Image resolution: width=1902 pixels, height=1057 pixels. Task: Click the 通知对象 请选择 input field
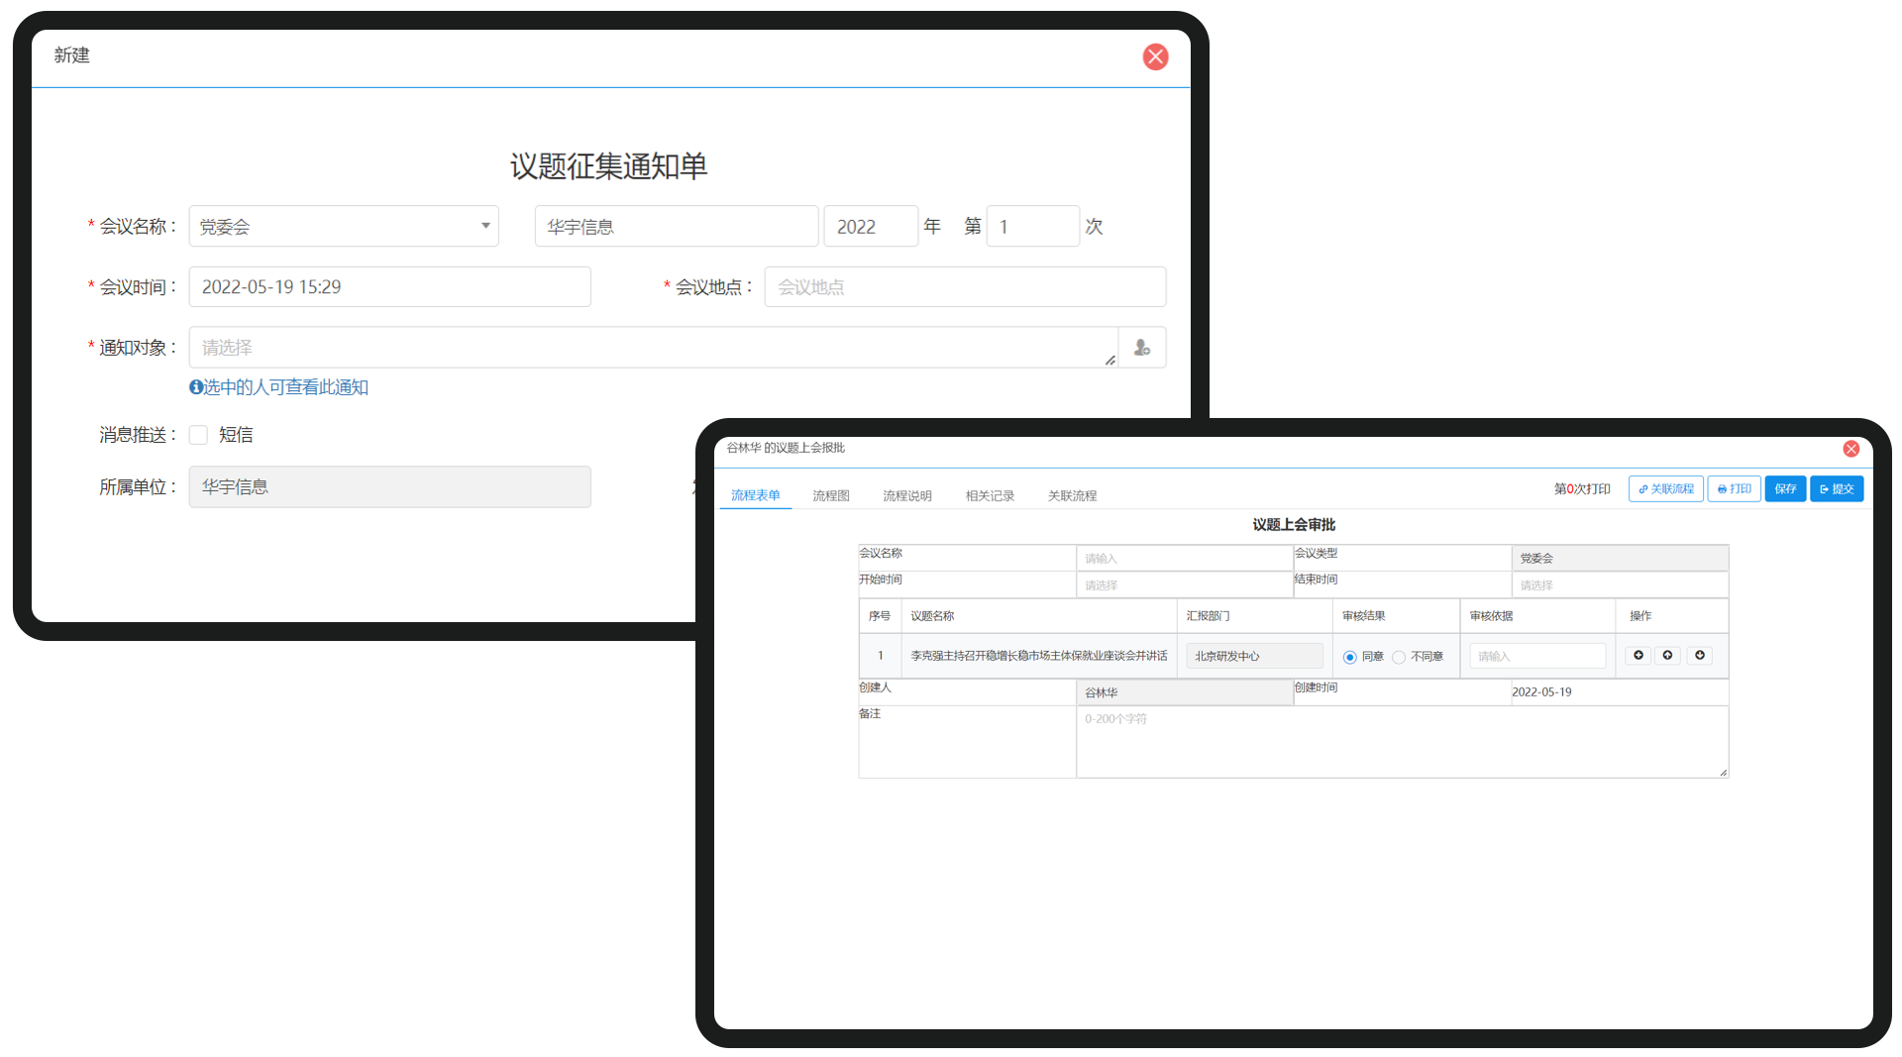tap(654, 348)
